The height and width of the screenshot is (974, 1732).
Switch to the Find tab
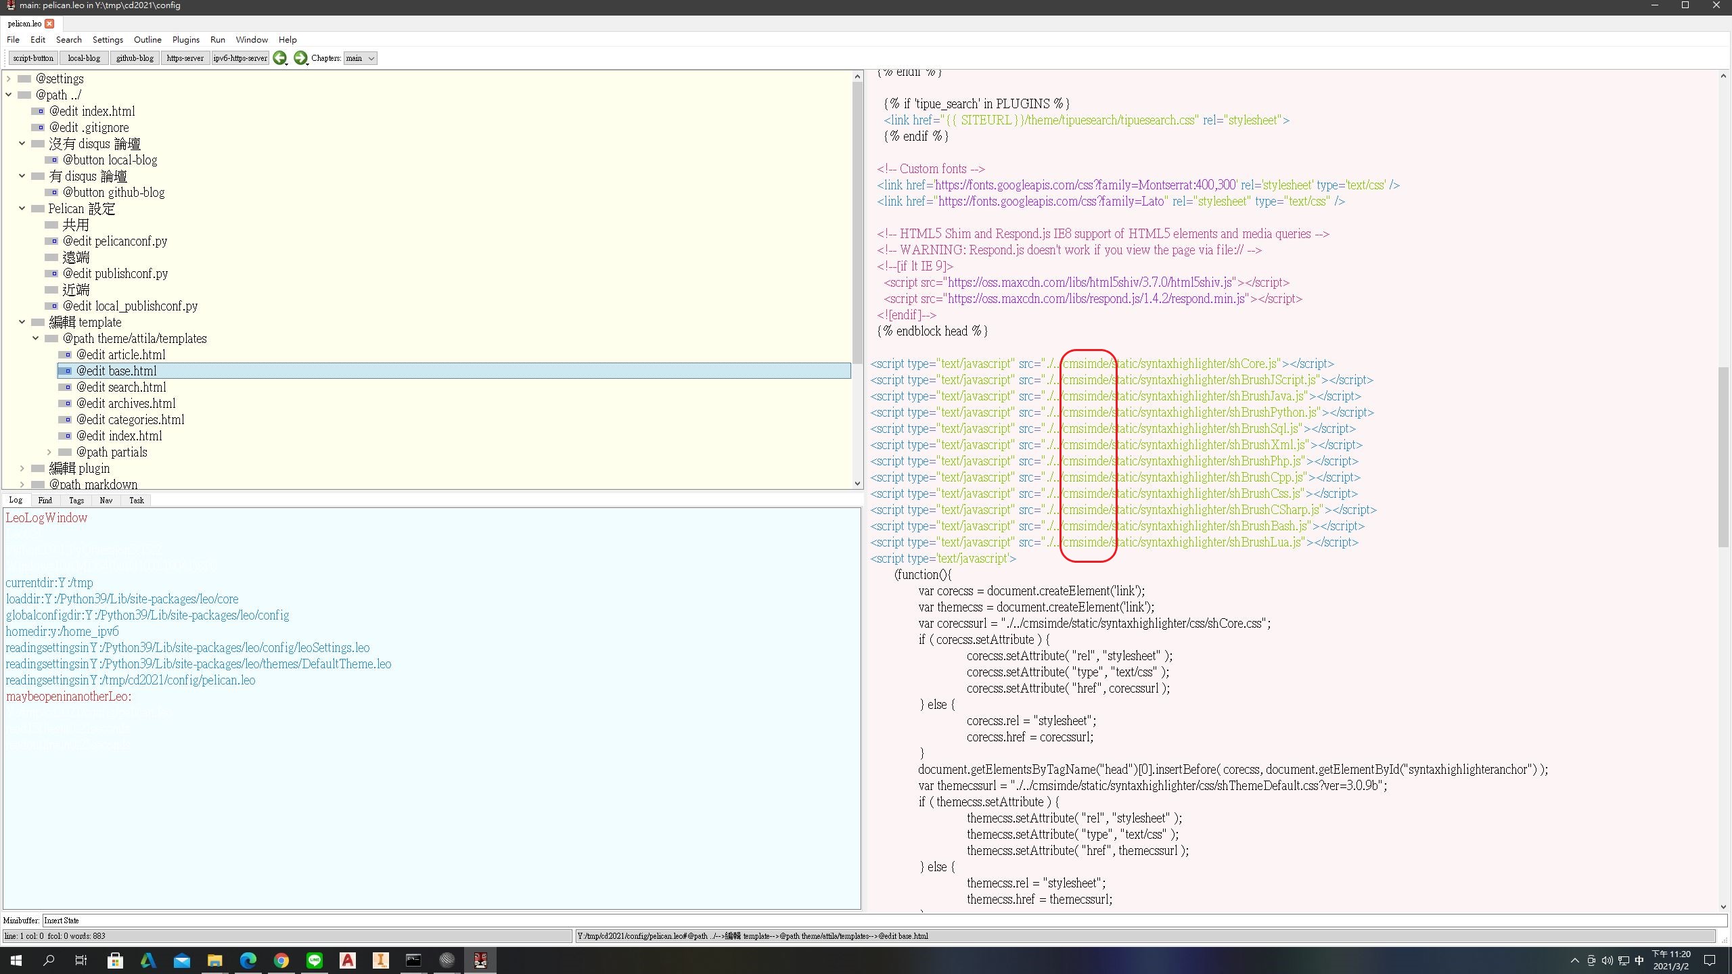coord(45,501)
